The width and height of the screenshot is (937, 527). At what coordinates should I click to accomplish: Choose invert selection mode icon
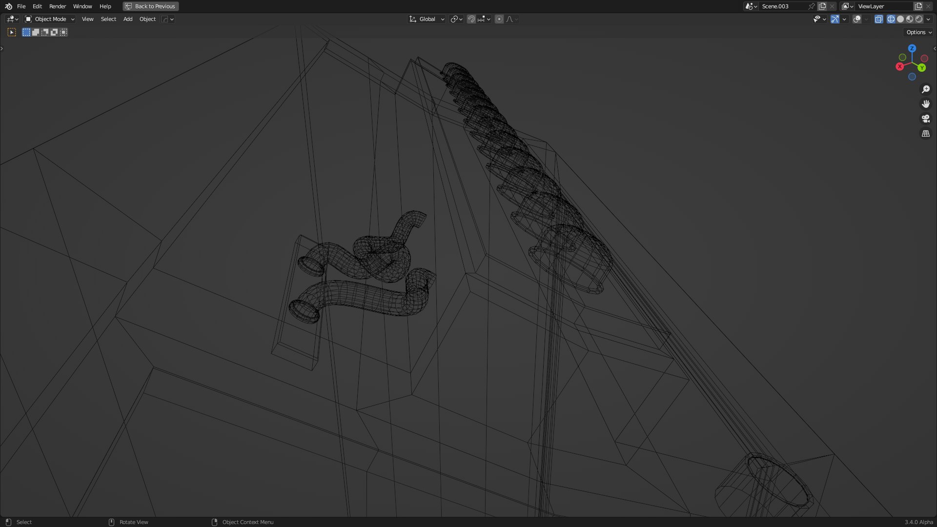click(54, 32)
